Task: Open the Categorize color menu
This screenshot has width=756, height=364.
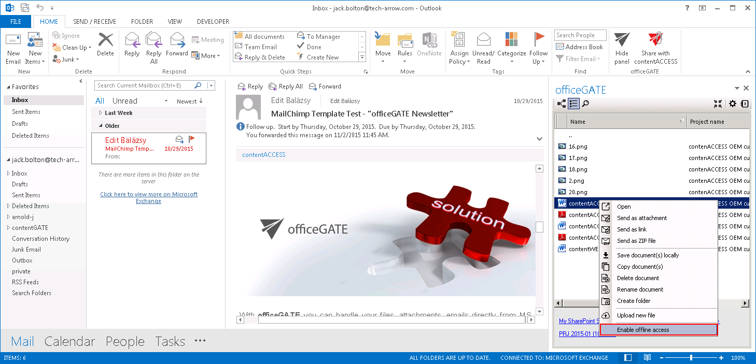Action: click(x=511, y=48)
